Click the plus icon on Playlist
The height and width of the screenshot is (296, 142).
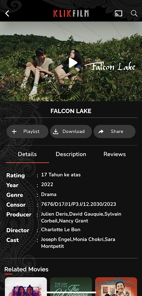coord(14,132)
